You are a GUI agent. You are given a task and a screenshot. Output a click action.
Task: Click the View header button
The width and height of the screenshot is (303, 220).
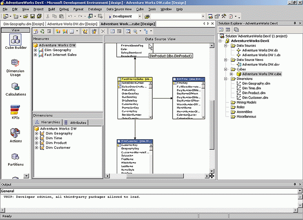coord(15,30)
